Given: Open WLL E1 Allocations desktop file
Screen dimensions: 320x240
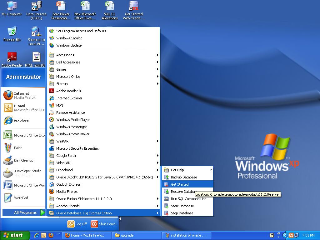Looking at the screenshot, I should click(110, 10).
